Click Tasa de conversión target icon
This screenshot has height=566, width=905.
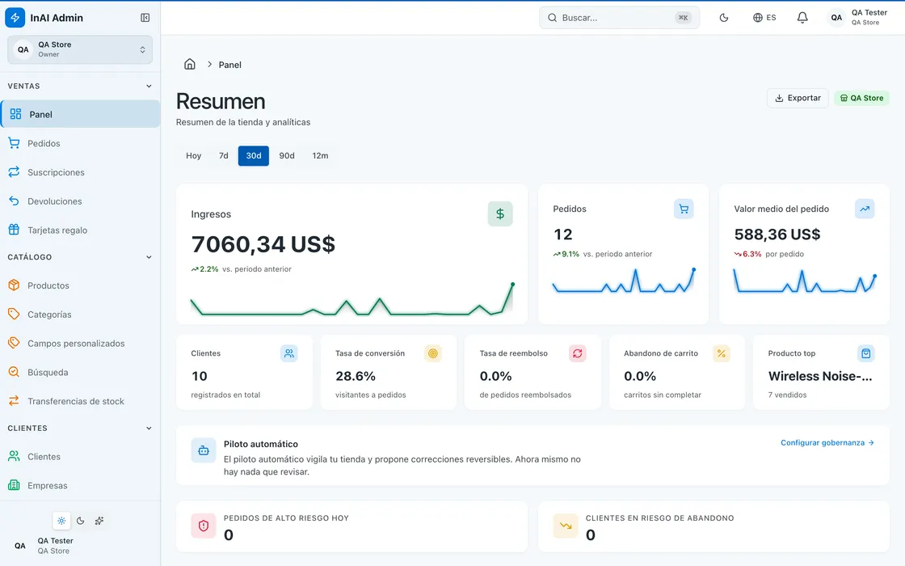(433, 353)
